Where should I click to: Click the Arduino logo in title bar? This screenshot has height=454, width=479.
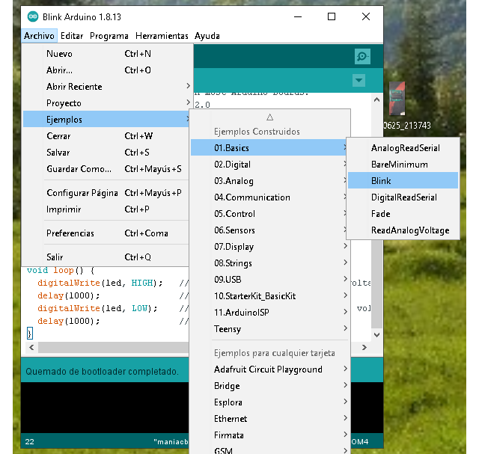[33, 16]
